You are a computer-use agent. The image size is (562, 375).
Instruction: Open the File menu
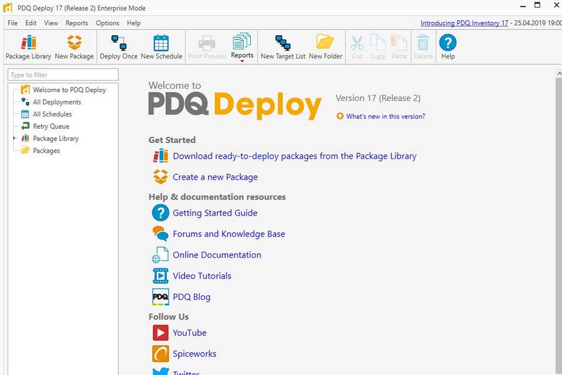point(13,23)
